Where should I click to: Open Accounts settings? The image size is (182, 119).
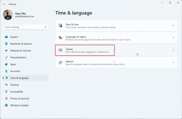coord(26,71)
